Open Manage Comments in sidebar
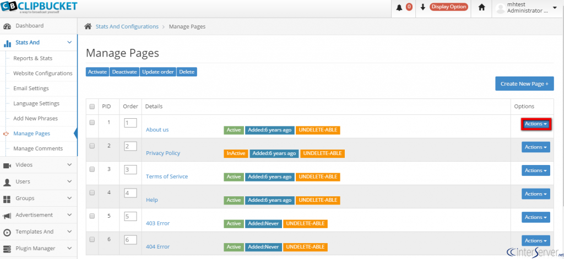This screenshot has width=564, height=259. [38, 148]
